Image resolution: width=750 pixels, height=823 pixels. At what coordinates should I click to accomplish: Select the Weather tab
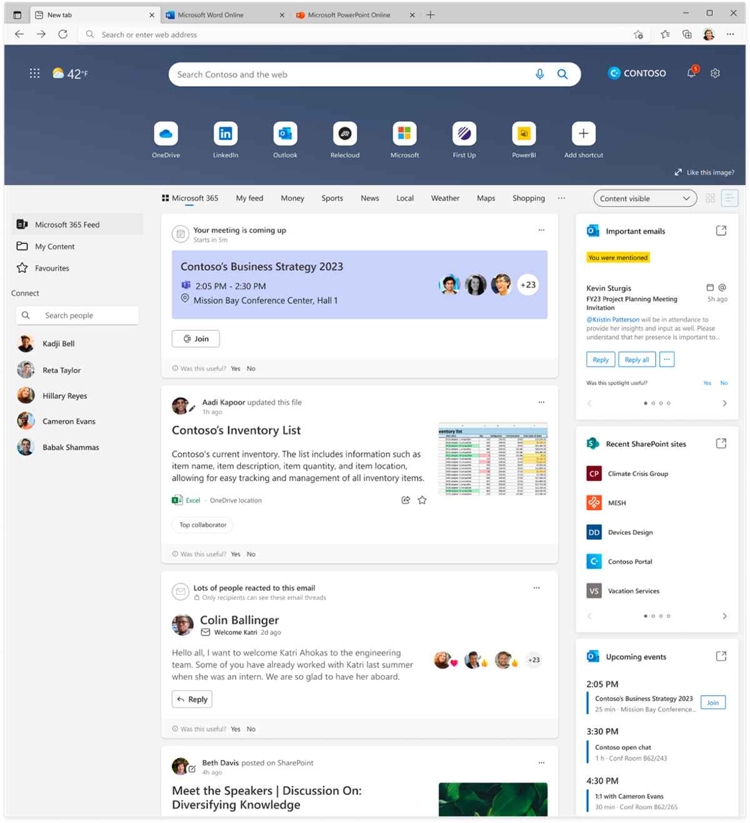click(445, 198)
